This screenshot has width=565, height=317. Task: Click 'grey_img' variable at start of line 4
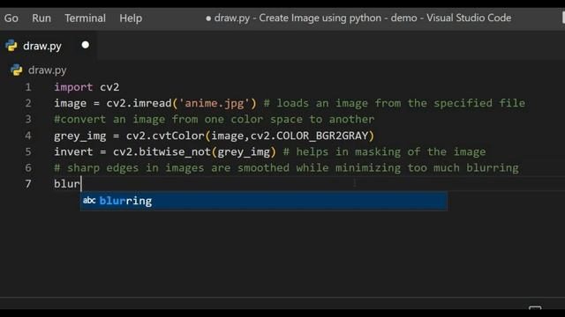coord(80,136)
